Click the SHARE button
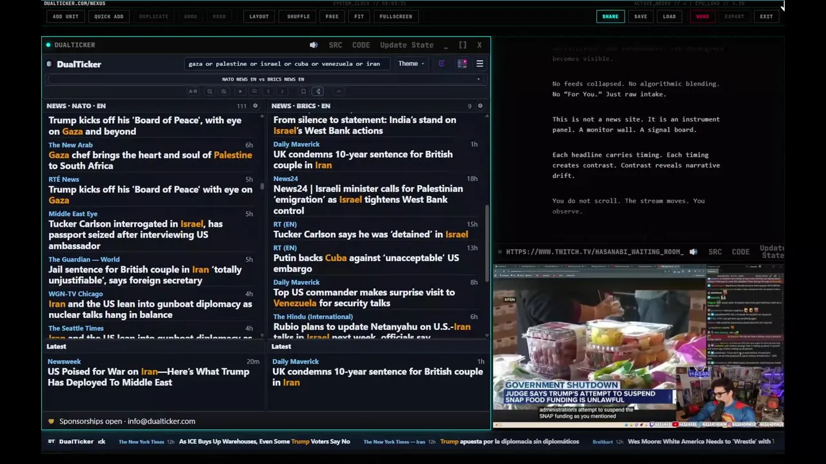The width and height of the screenshot is (826, 464). [x=610, y=16]
